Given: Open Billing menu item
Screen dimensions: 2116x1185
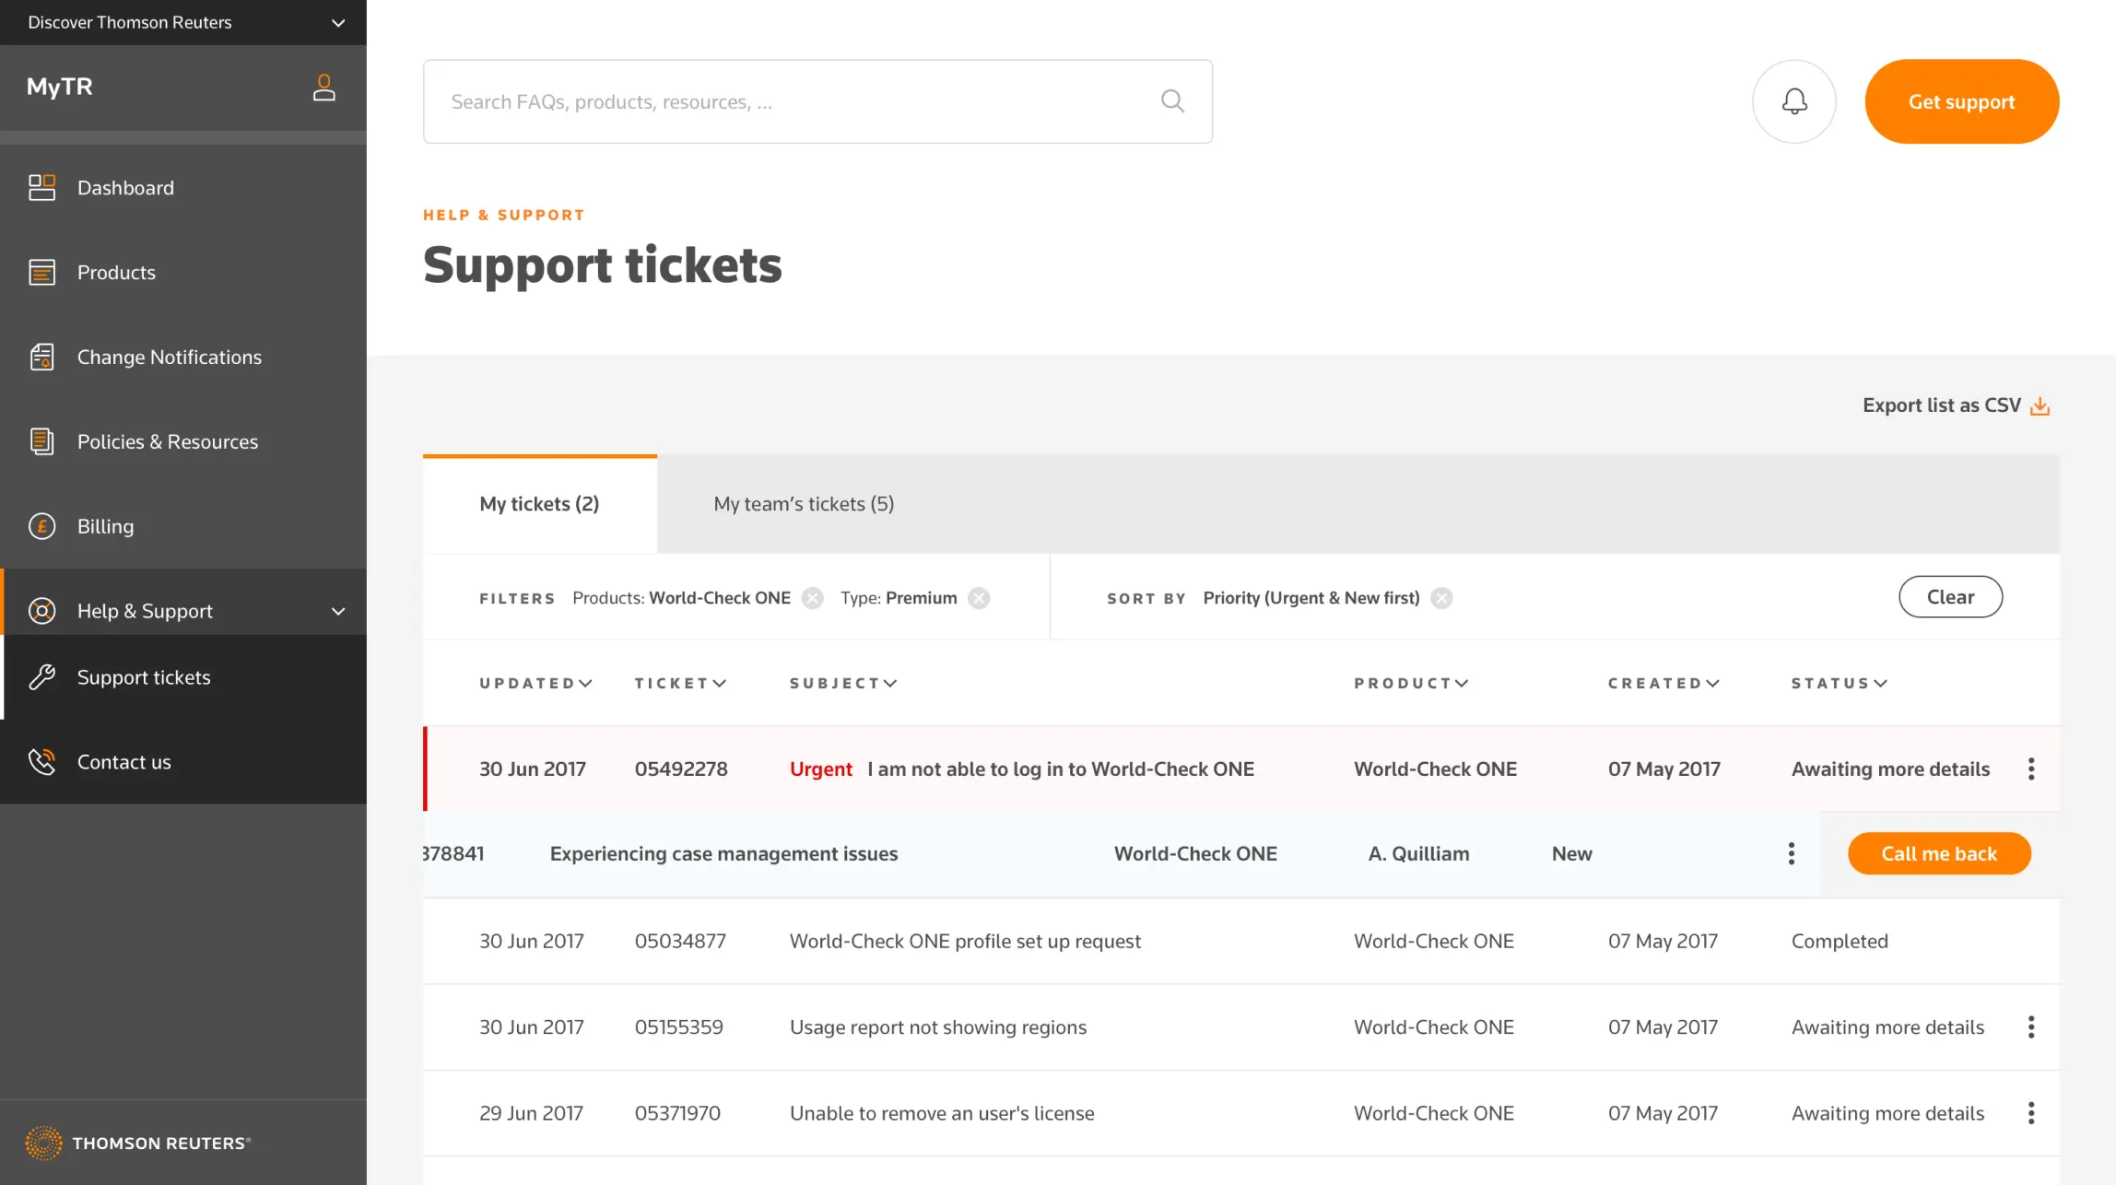Looking at the screenshot, I should coord(183,526).
